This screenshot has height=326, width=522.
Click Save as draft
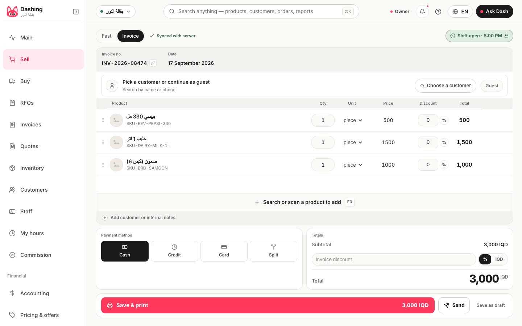point(490,305)
